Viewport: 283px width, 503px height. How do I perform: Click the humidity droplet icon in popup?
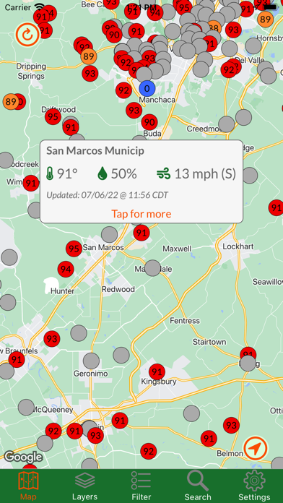(x=102, y=173)
